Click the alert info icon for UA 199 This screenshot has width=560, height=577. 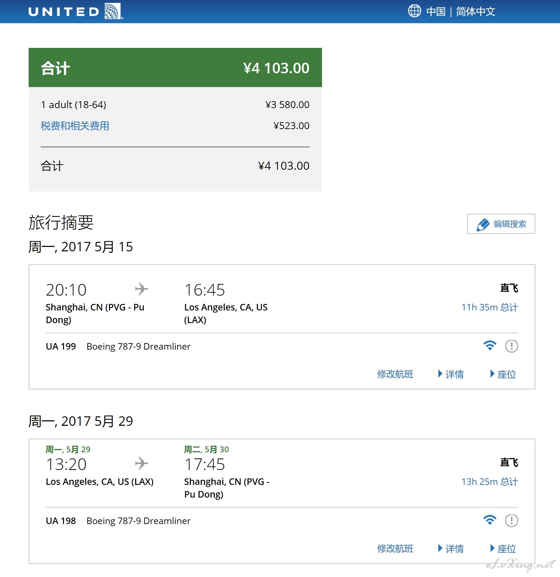pyautogui.click(x=511, y=346)
